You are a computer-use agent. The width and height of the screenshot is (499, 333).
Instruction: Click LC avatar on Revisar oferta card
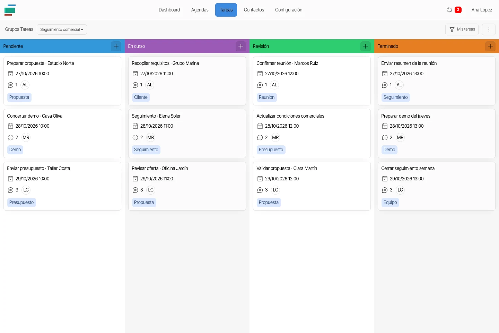coord(151,190)
